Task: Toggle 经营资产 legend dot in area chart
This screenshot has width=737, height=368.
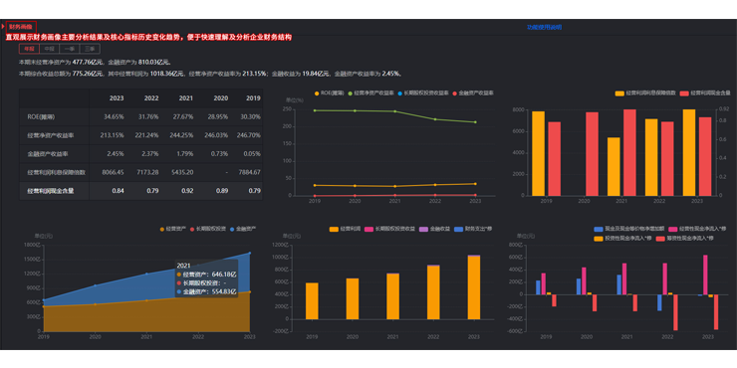Action: click(162, 229)
